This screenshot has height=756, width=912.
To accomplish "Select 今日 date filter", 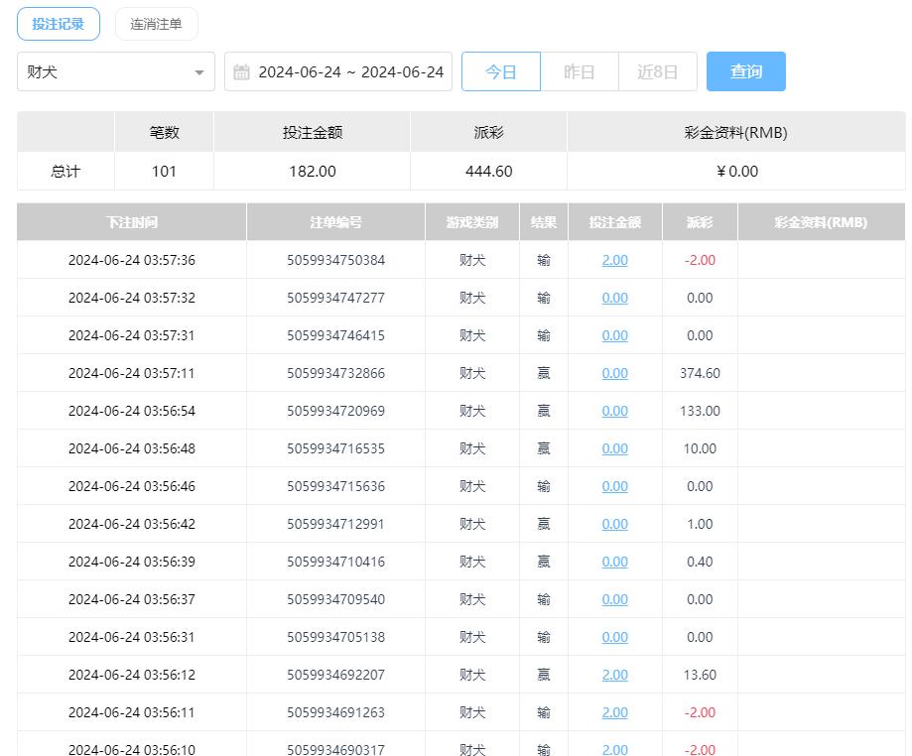I will click(501, 71).
